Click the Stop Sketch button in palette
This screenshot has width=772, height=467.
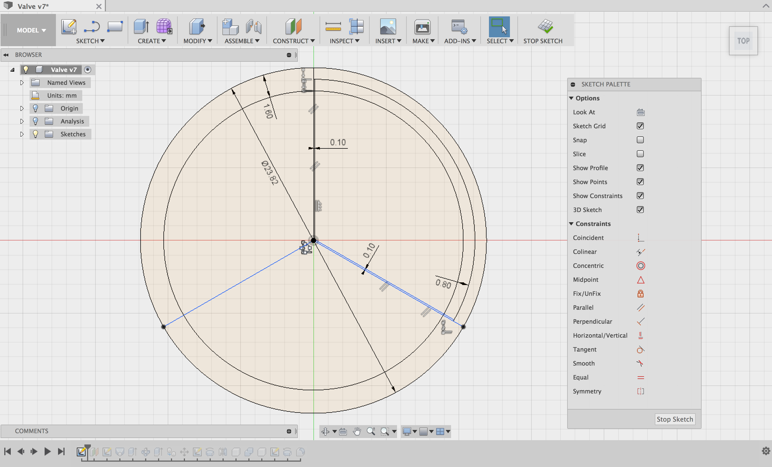pos(675,419)
